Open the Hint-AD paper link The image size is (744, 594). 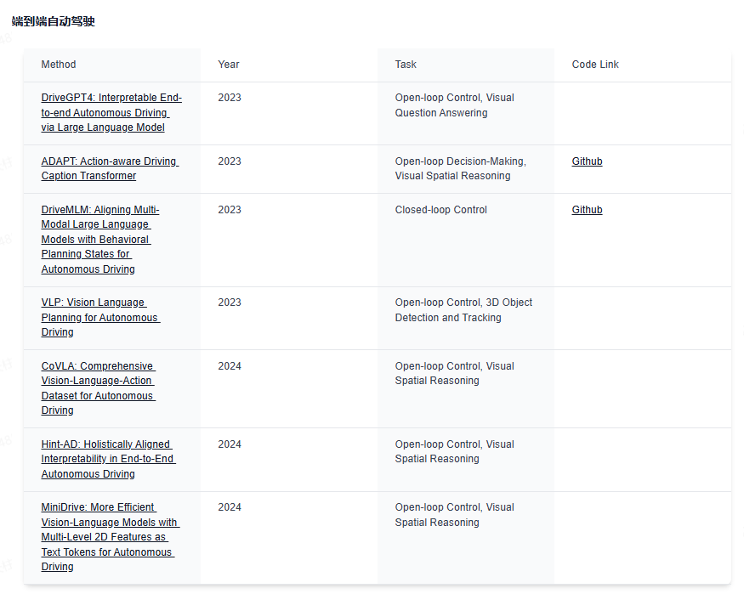pyautogui.click(x=108, y=460)
